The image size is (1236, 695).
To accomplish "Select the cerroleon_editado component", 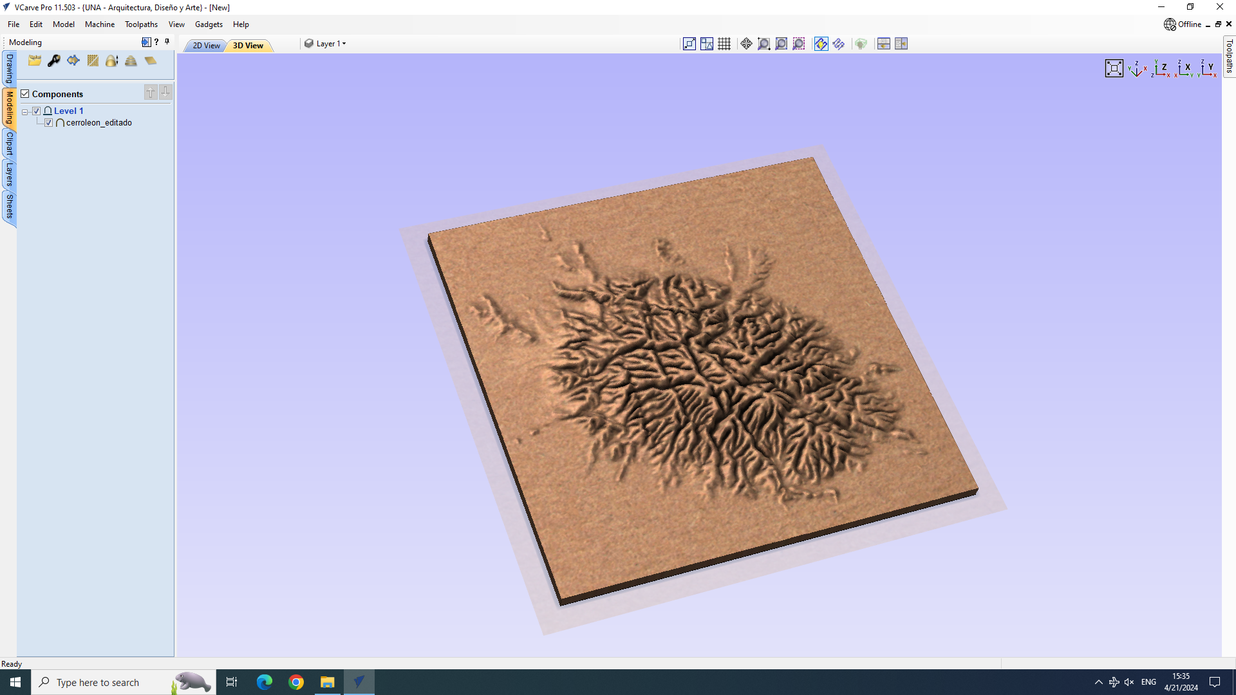I will point(99,123).
